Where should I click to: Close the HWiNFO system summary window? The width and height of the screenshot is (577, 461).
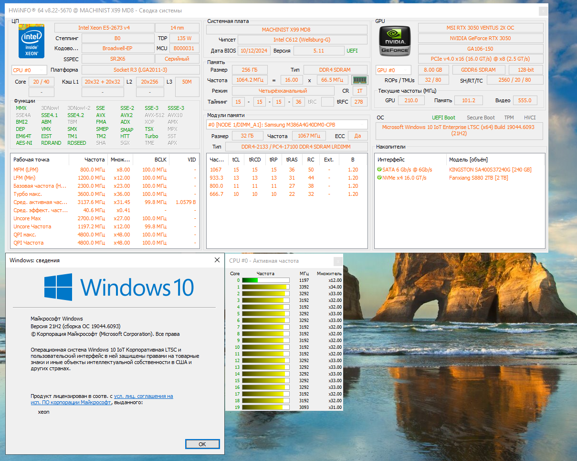(x=543, y=11)
